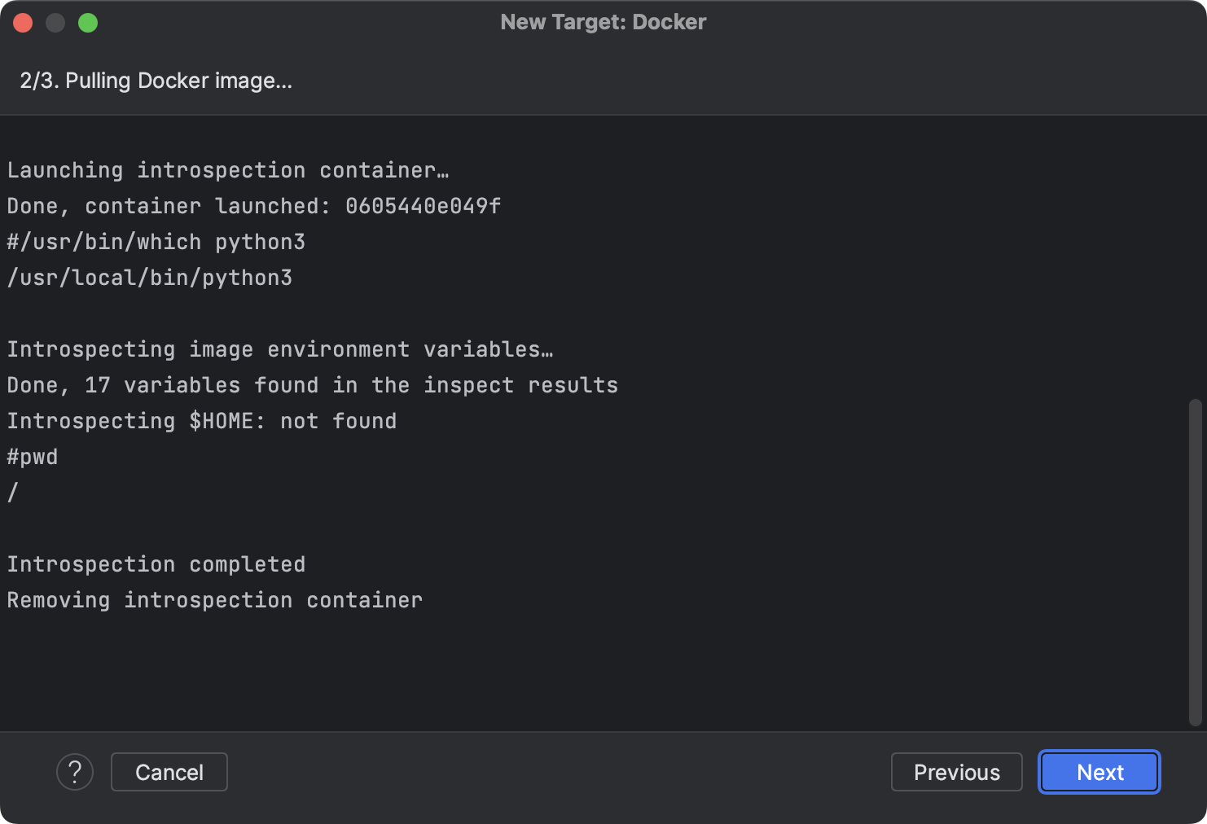Click the 'Introspecting $HOME: not found' line

[x=201, y=420]
